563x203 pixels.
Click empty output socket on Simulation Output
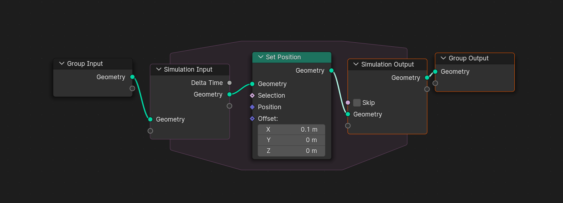(x=427, y=89)
